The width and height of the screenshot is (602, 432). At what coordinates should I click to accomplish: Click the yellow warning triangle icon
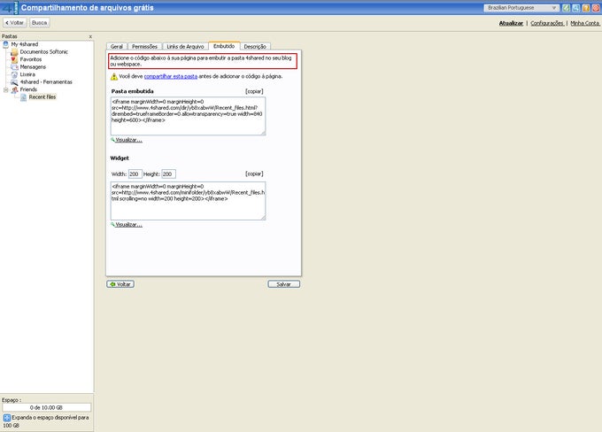(x=114, y=77)
